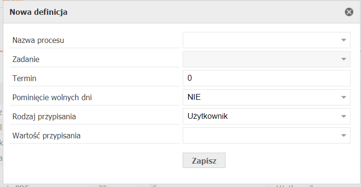
Task: Click into the Termin input field
Action: pyautogui.click(x=267, y=78)
